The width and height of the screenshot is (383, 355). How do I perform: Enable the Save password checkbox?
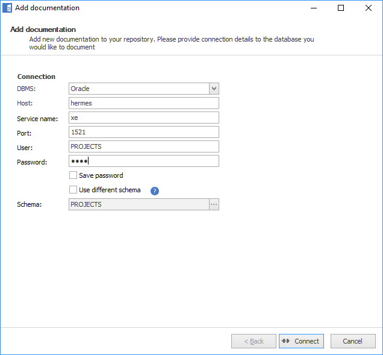(x=73, y=175)
